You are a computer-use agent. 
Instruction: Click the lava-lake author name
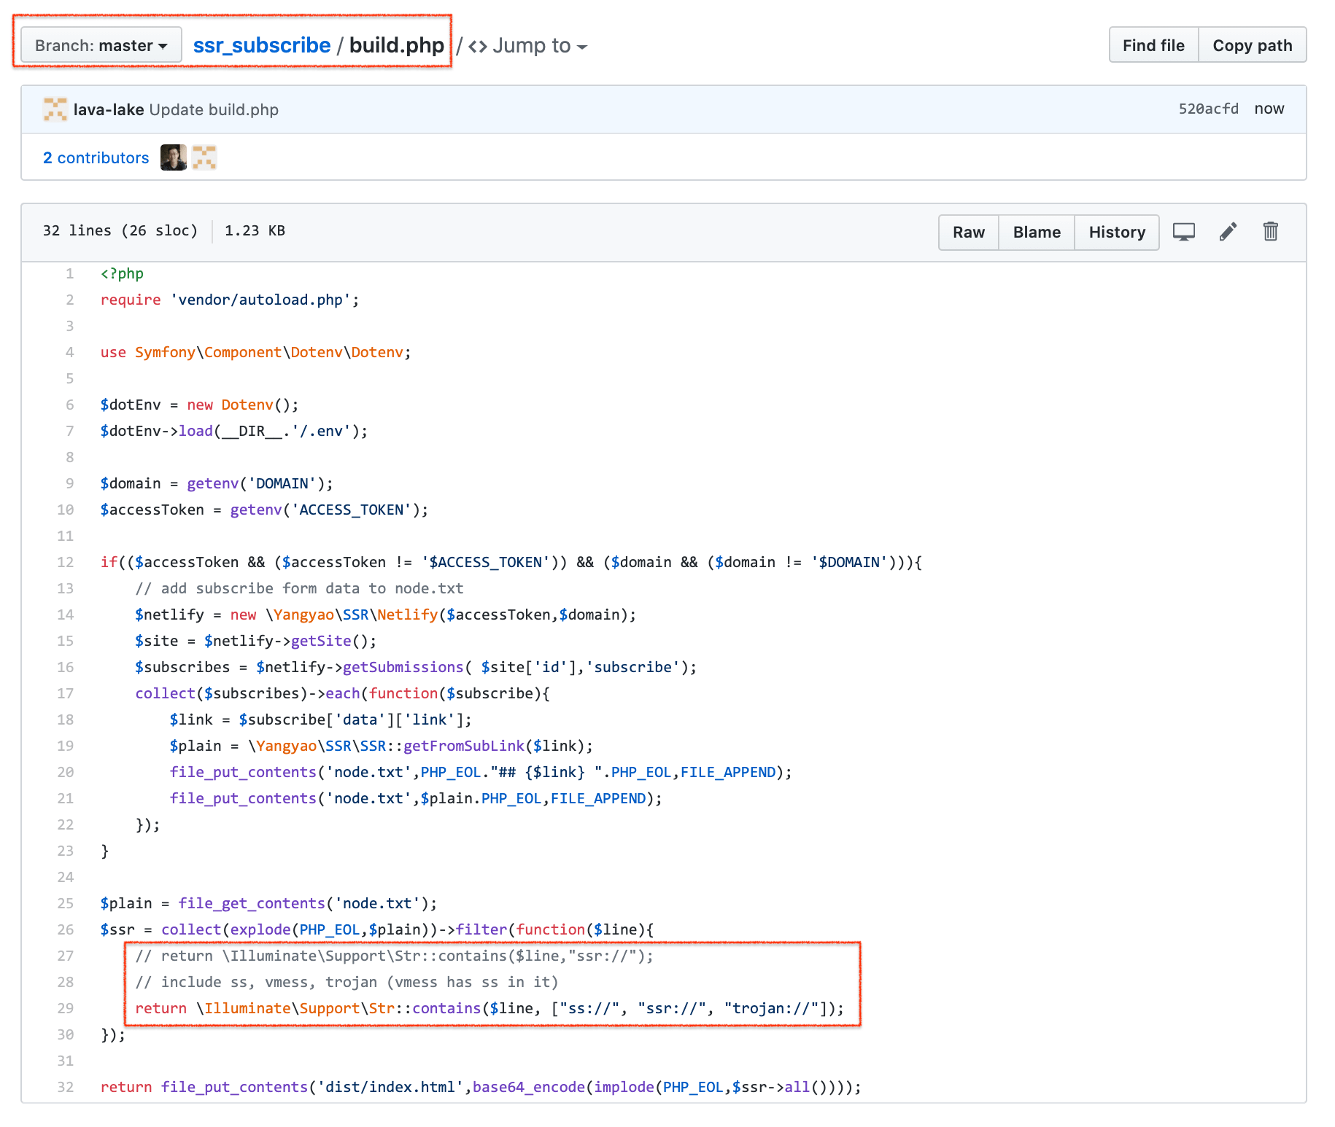[x=108, y=109]
